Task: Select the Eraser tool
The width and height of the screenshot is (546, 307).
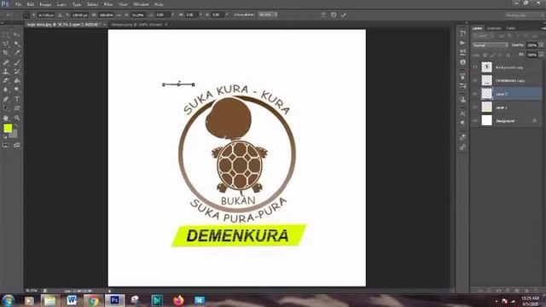Action: pyautogui.click(x=6, y=80)
